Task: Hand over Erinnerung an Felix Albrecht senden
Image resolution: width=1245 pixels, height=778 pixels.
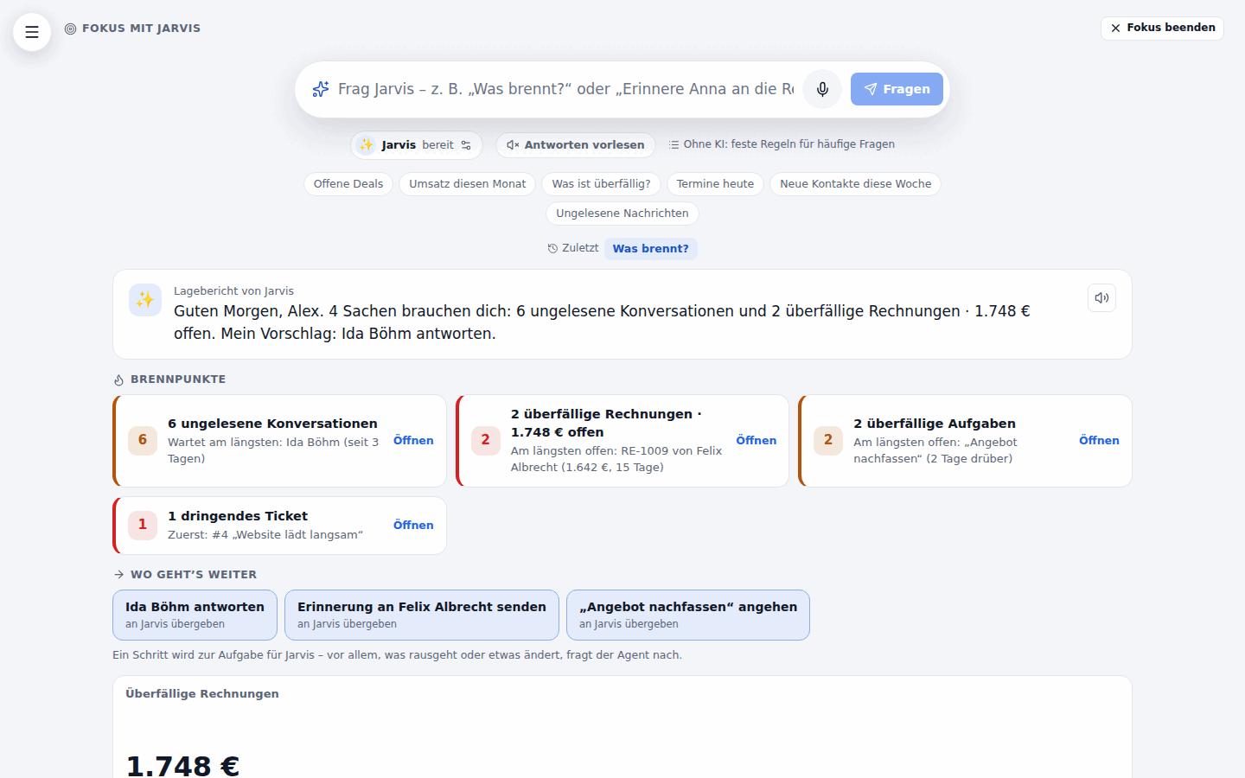Action: coord(422,615)
